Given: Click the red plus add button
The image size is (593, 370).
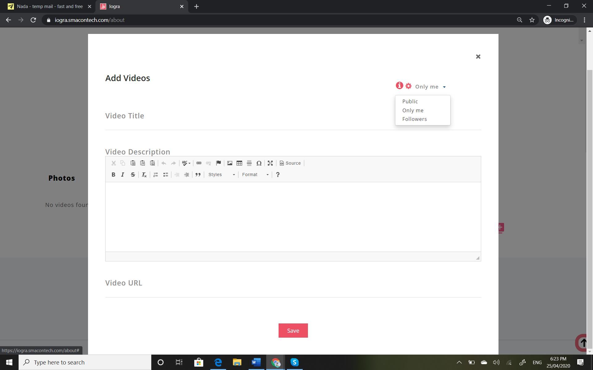Looking at the screenshot, I should click(501, 228).
